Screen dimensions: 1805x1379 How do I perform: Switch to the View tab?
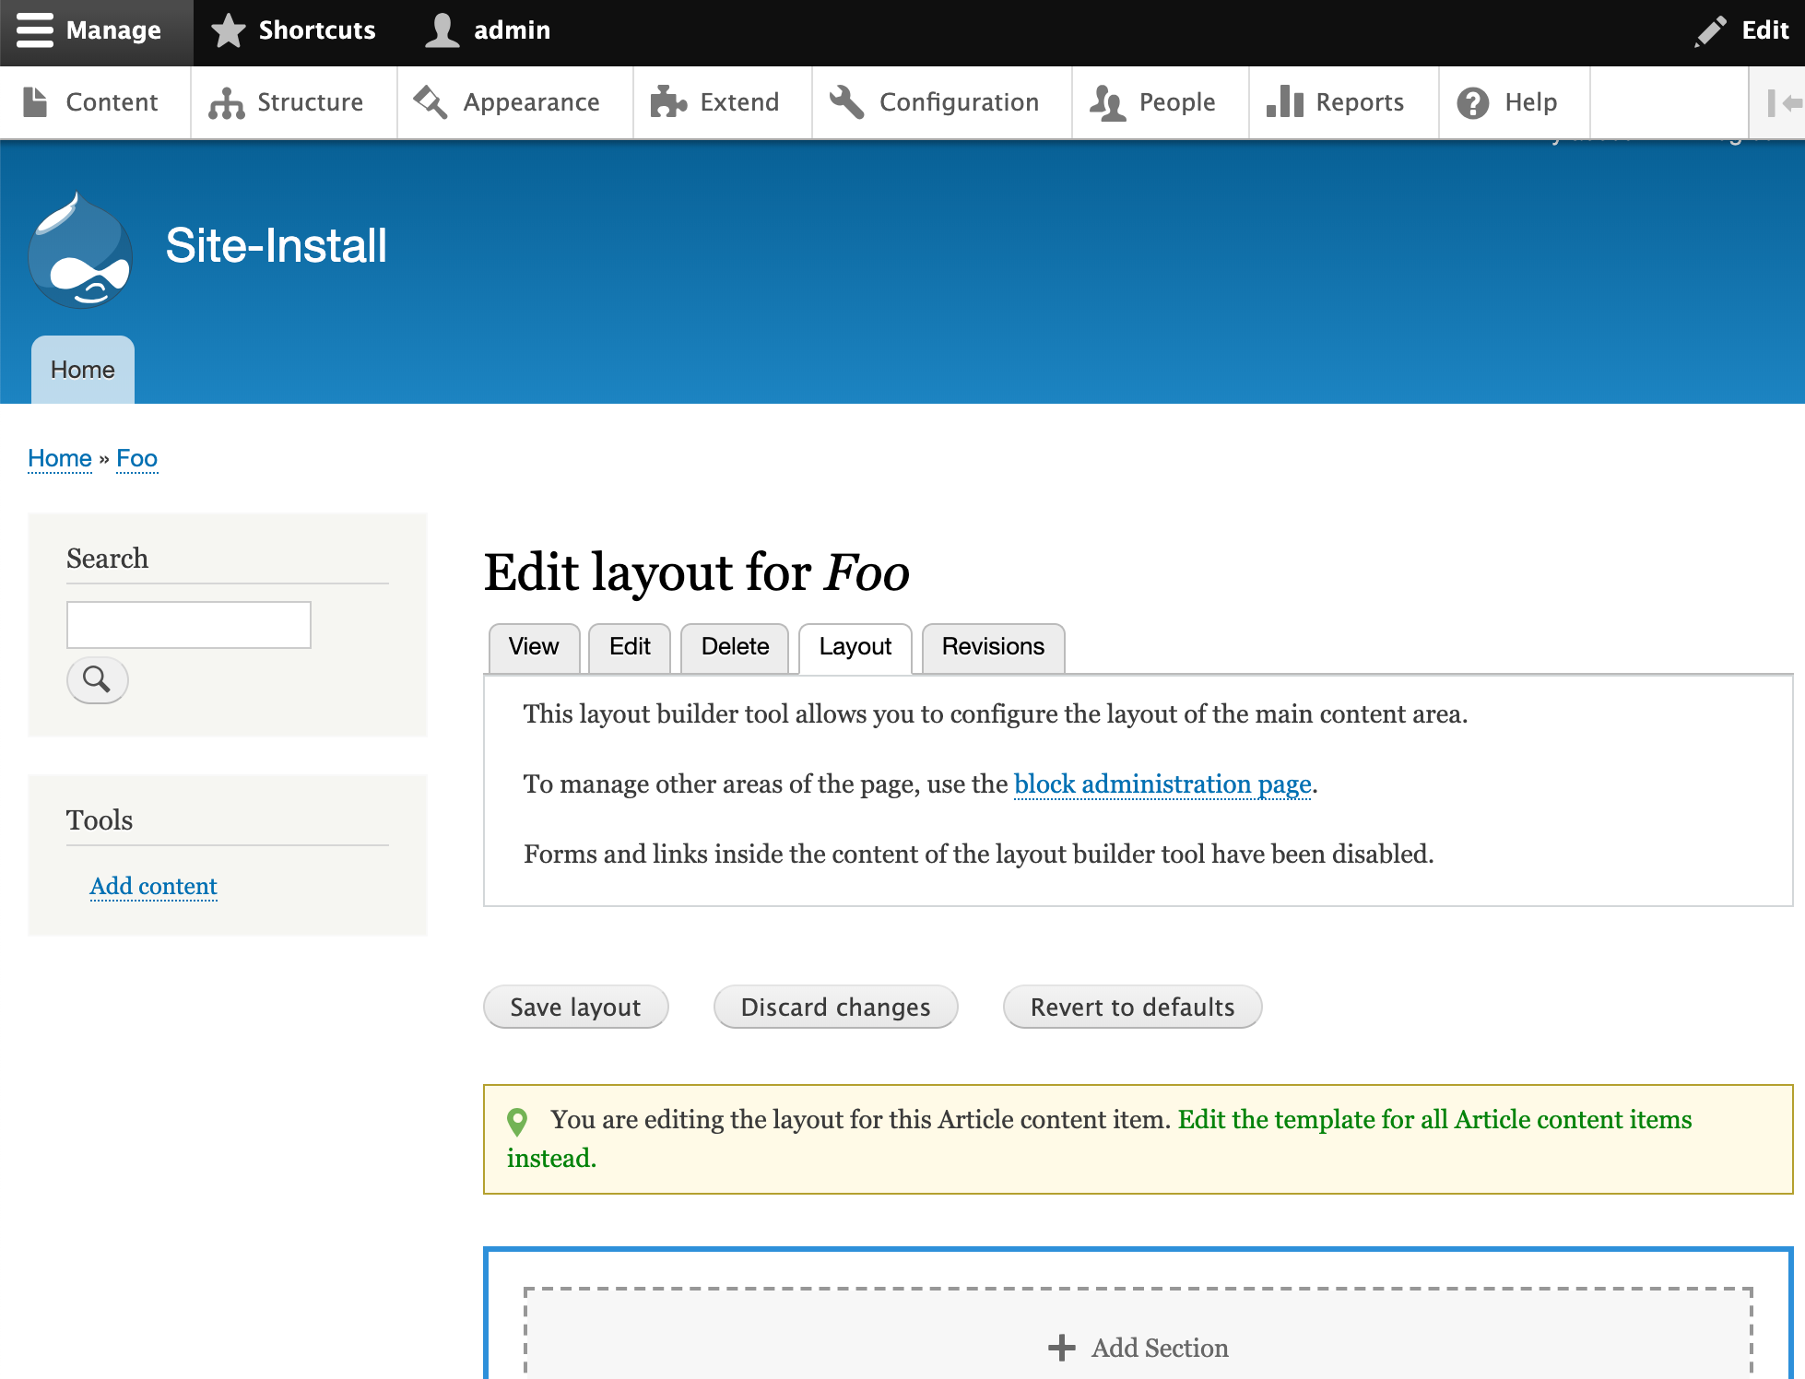(533, 647)
